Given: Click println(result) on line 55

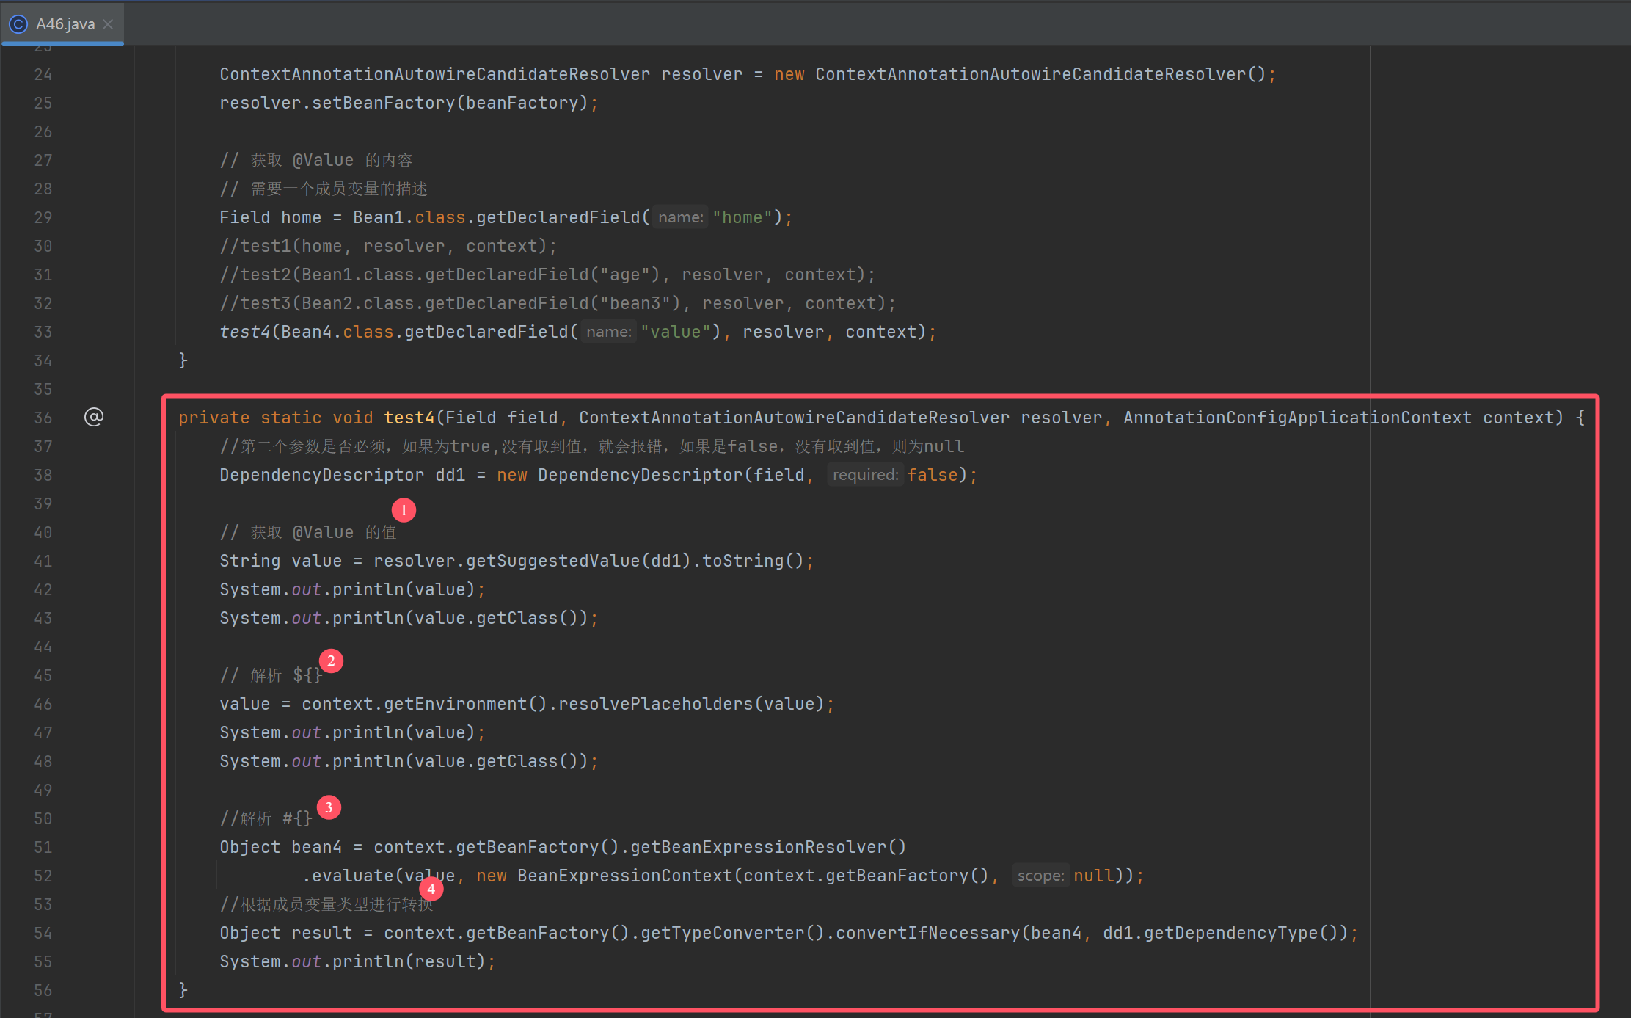Looking at the screenshot, I should 409,961.
